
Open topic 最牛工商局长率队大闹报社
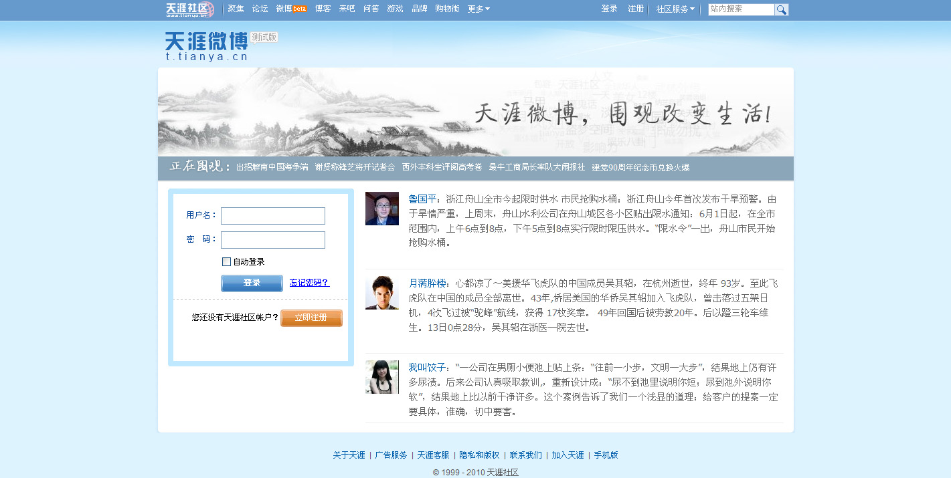537,168
